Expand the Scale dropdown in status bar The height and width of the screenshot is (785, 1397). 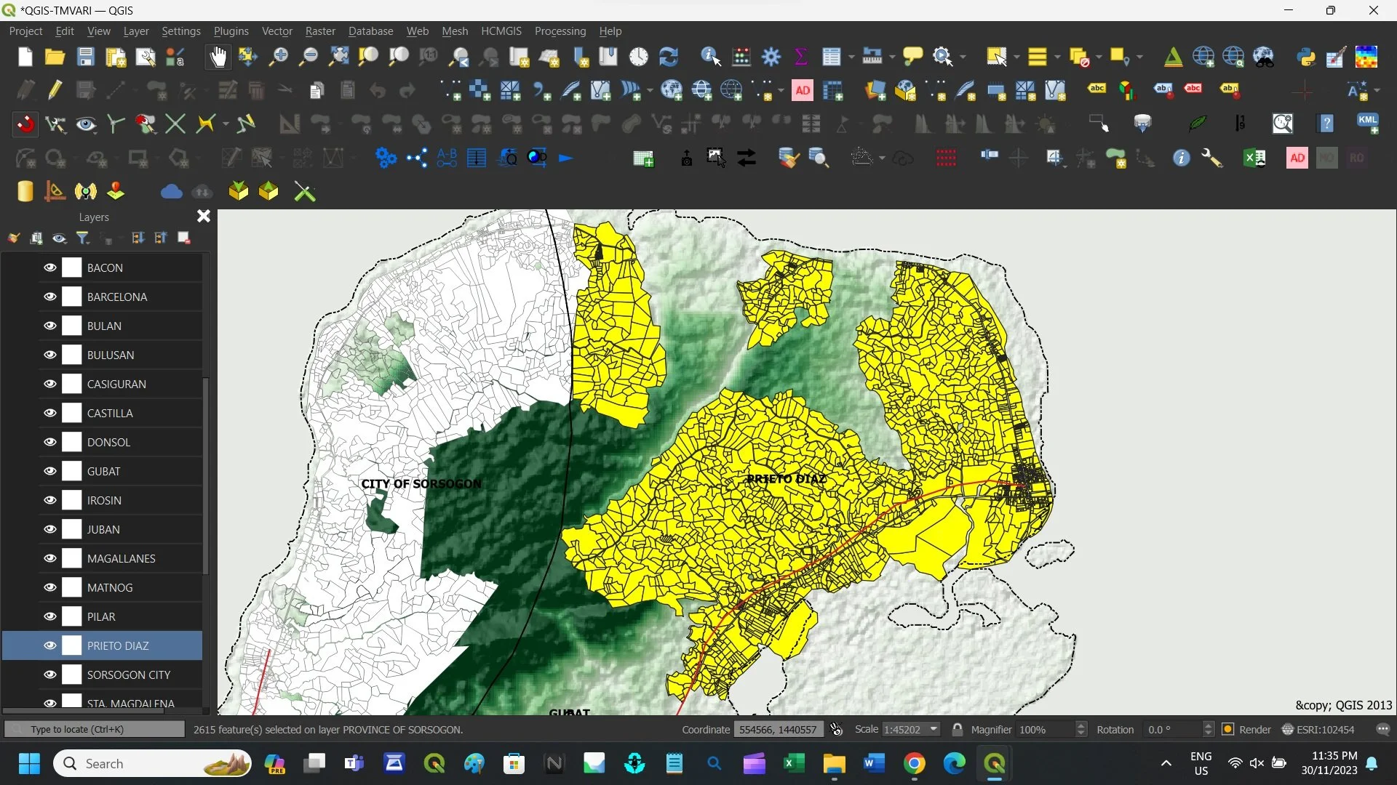coord(934,729)
